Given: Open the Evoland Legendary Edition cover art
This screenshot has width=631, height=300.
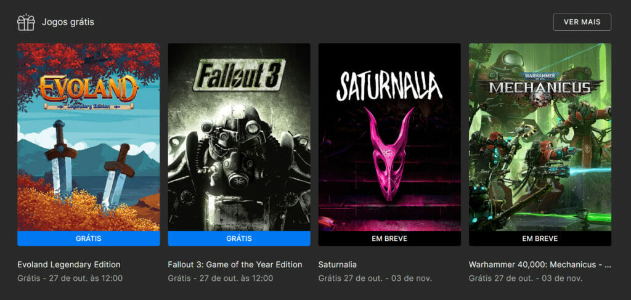Looking at the screenshot, I should coord(88,137).
